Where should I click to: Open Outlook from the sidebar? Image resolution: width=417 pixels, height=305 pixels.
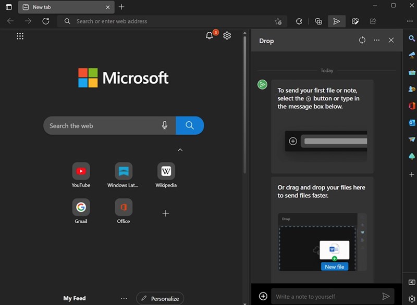[411, 123]
